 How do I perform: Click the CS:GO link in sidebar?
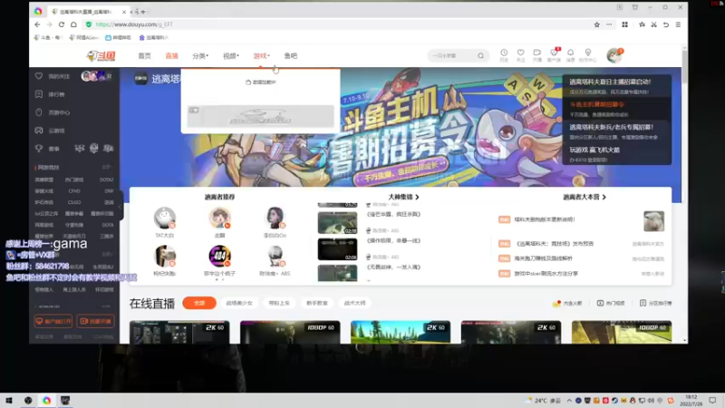point(74,202)
